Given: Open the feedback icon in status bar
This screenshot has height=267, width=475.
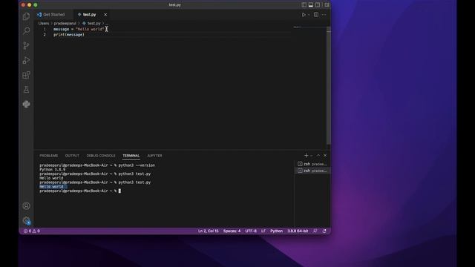Looking at the screenshot, I should pos(315,231).
